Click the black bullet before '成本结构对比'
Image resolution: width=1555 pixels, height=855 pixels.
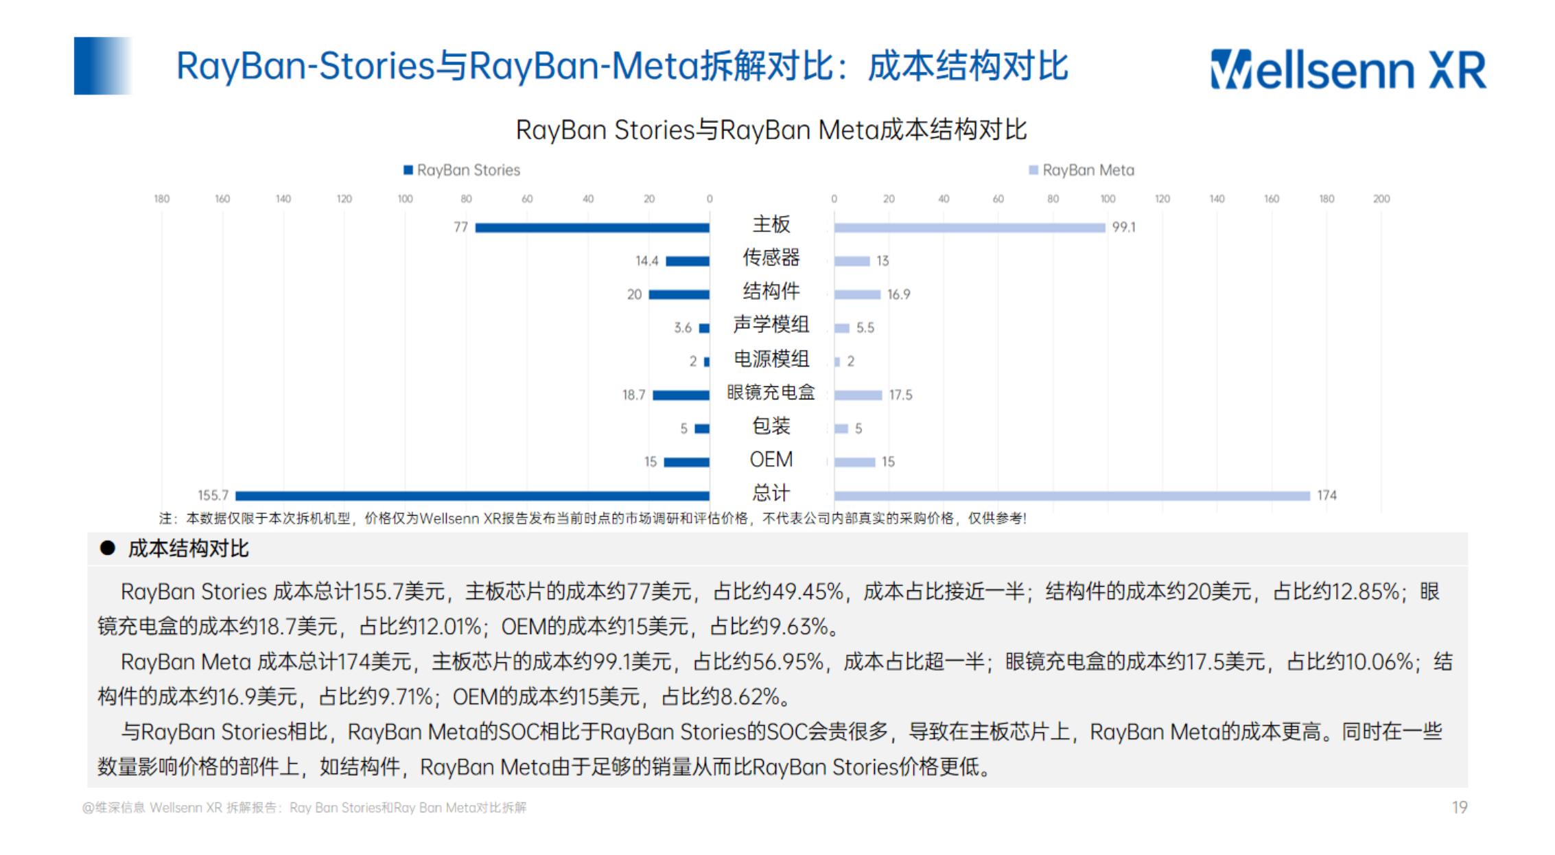click(107, 548)
